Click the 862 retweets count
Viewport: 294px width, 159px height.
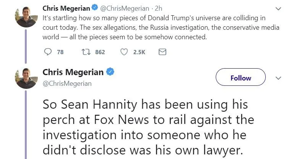click(100, 53)
